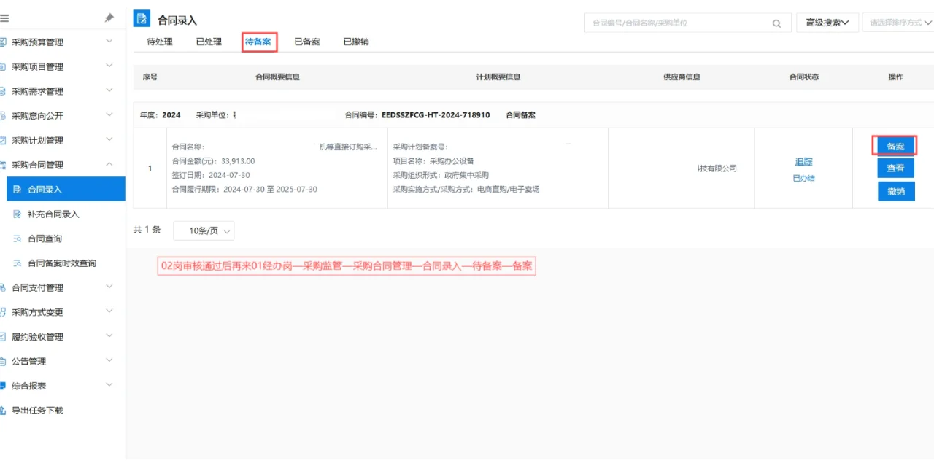Viewport: 934px width, 466px height.
Task: Click the 采购需求管理 sidebar icon
Action: [x=3, y=91]
